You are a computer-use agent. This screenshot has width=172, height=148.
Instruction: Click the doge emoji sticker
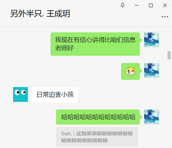pos(130,71)
